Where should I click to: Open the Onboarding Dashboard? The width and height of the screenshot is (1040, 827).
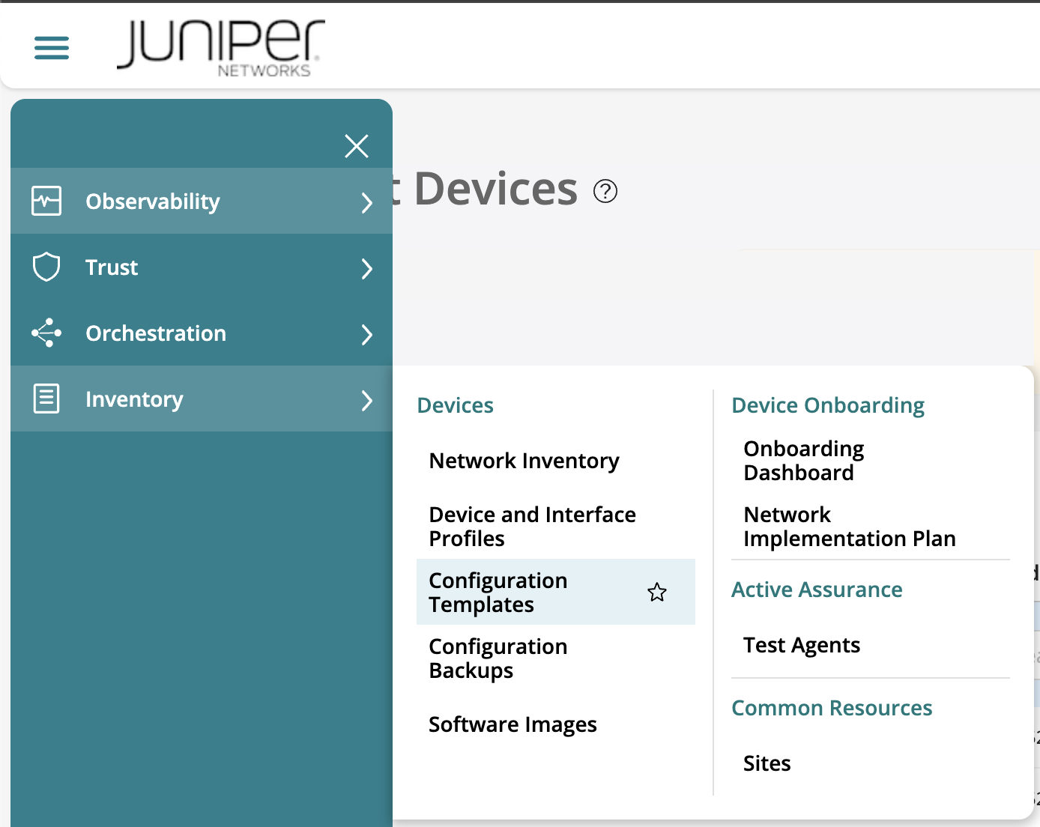(803, 460)
